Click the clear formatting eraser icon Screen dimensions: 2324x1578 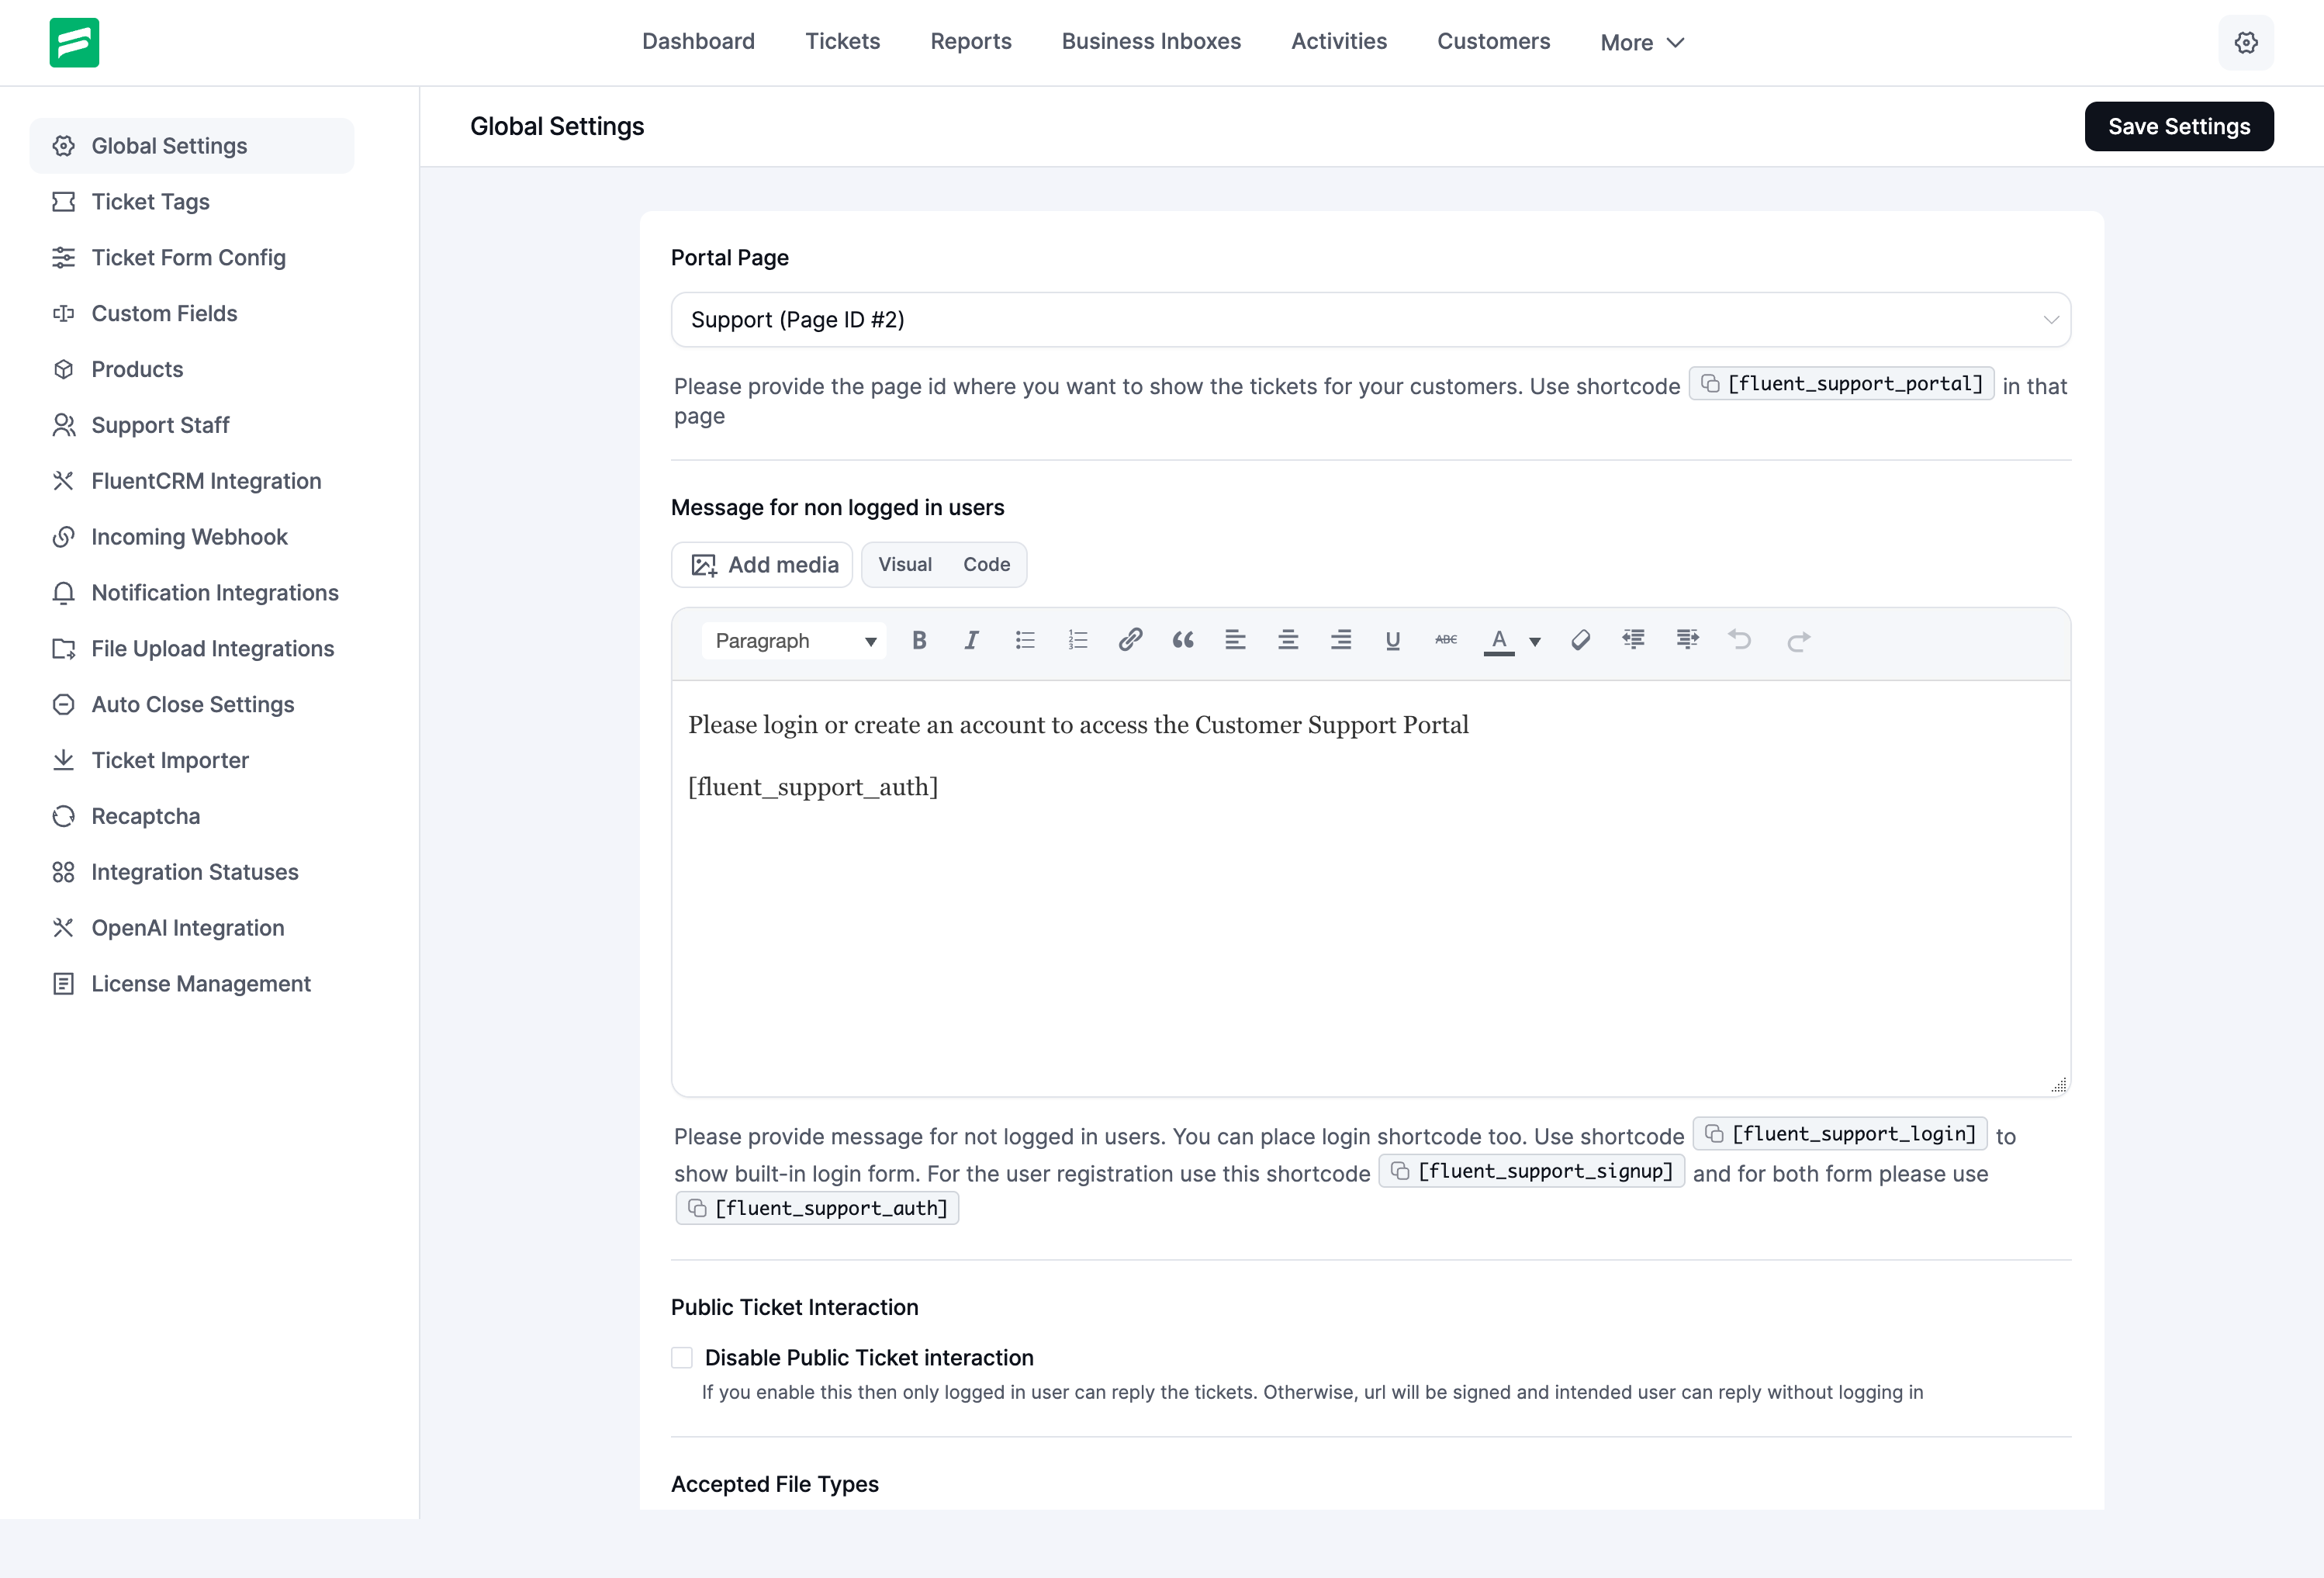1580,640
